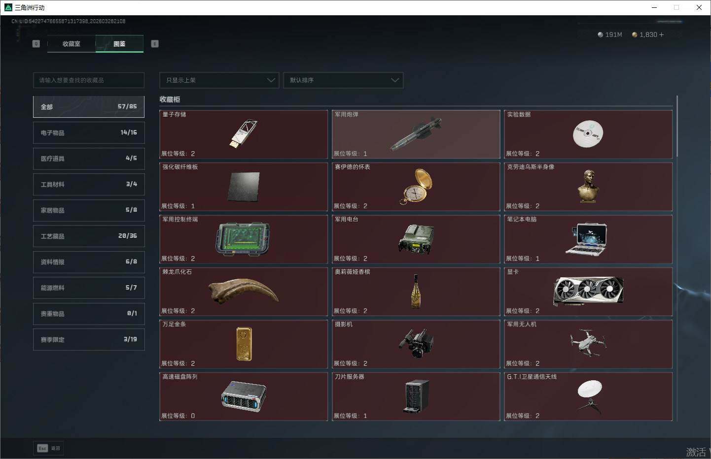Select the 赛伊德的怀表 pocket watch icon
711x459 pixels.
tap(416, 186)
